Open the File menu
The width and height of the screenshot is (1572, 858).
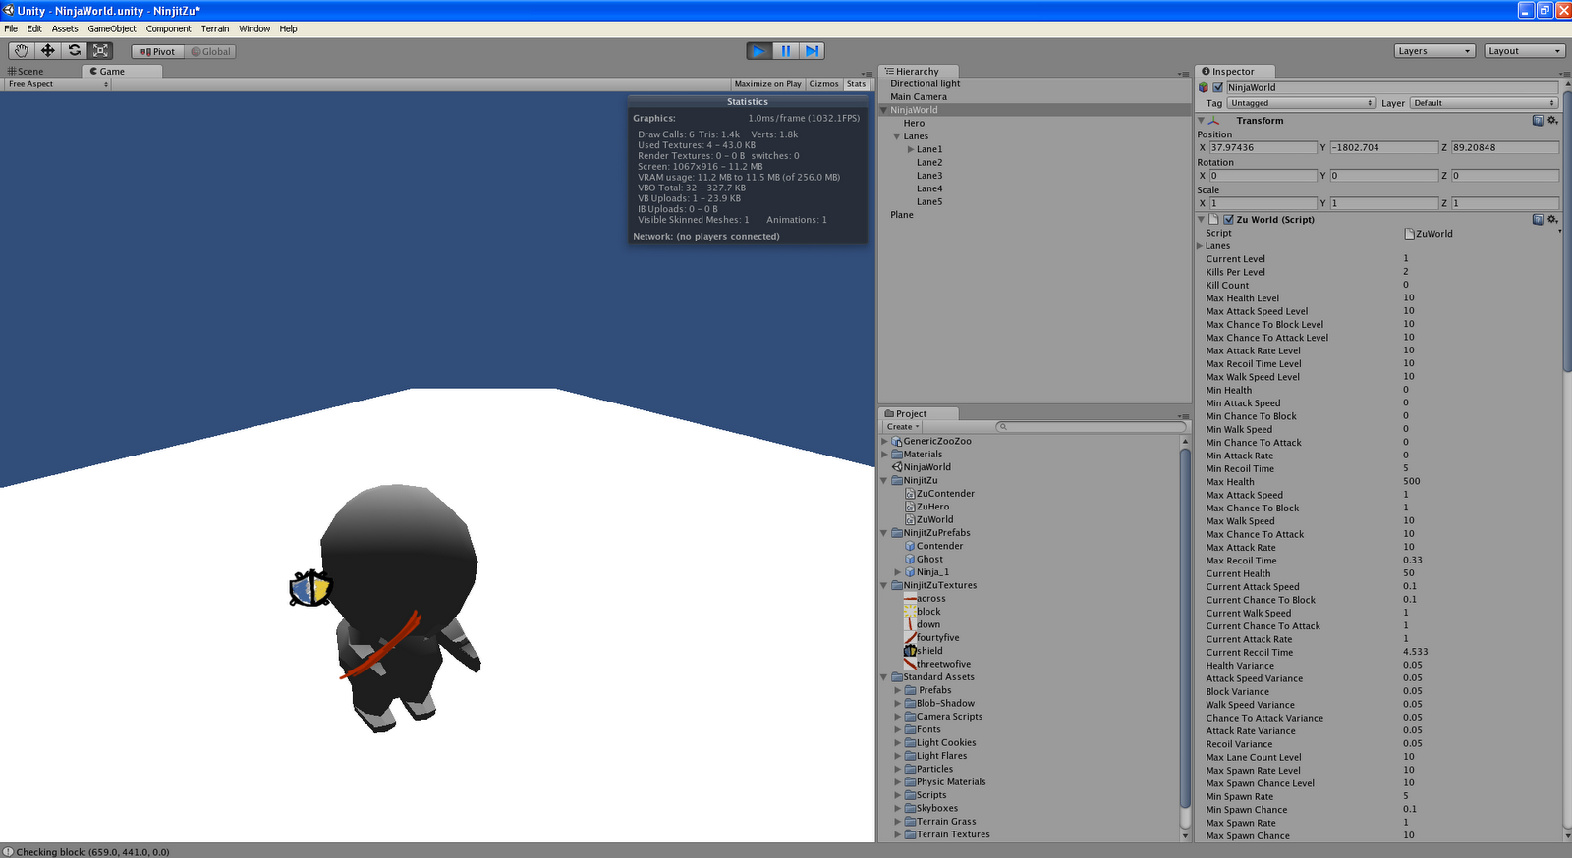pyautogui.click(x=11, y=28)
